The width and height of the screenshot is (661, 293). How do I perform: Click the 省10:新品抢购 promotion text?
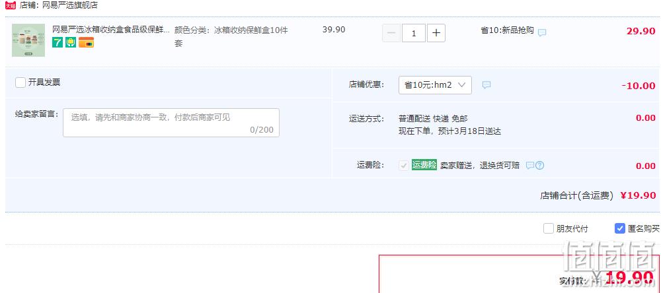coord(507,30)
